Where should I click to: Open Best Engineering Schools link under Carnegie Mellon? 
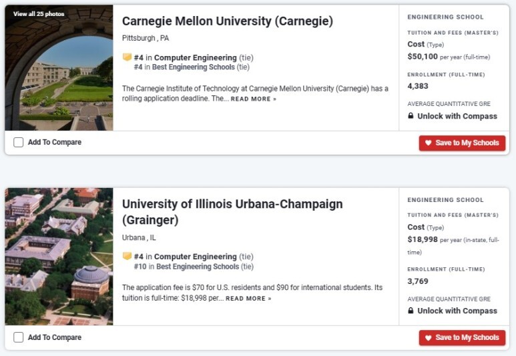point(194,67)
